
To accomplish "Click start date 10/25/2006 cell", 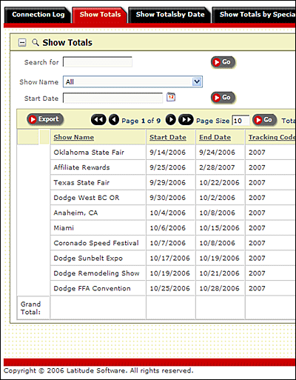I will pos(170,288).
